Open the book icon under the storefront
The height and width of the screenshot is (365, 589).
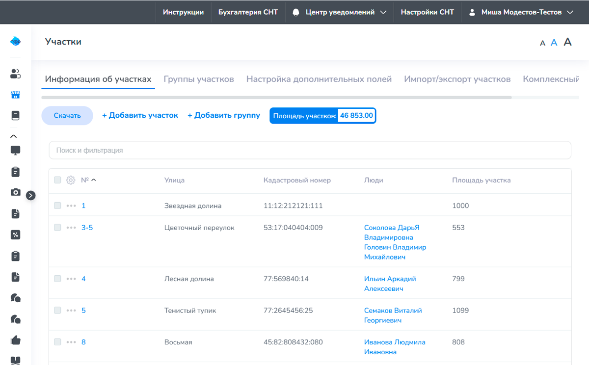click(x=15, y=116)
